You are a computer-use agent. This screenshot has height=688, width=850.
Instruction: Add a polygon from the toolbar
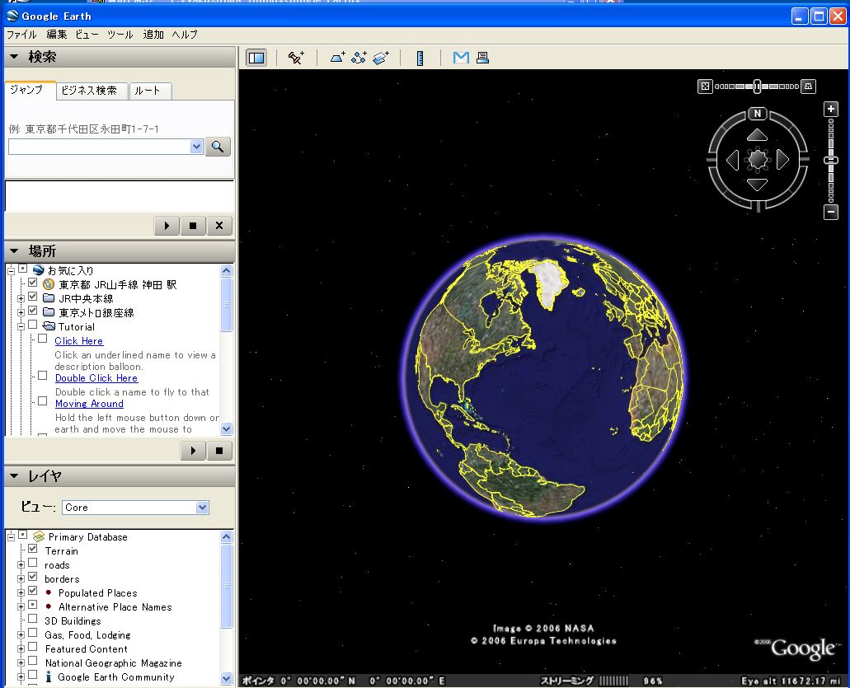[337, 58]
